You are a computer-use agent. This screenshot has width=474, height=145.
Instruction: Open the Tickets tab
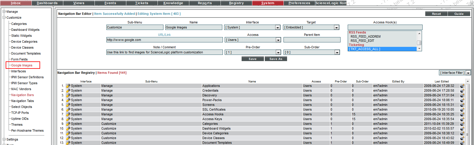[142, 3]
